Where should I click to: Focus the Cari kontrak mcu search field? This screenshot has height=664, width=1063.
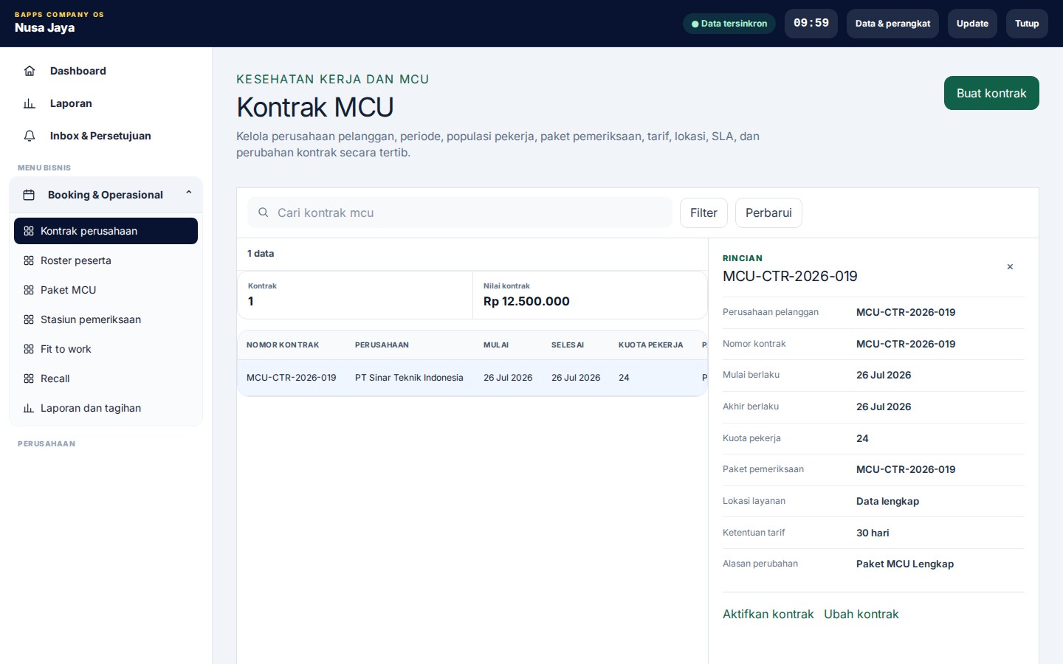(460, 212)
